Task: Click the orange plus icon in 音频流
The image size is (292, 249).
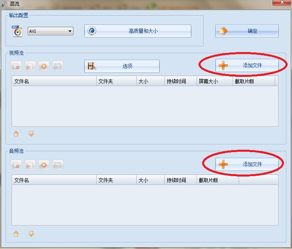Action: (223, 164)
